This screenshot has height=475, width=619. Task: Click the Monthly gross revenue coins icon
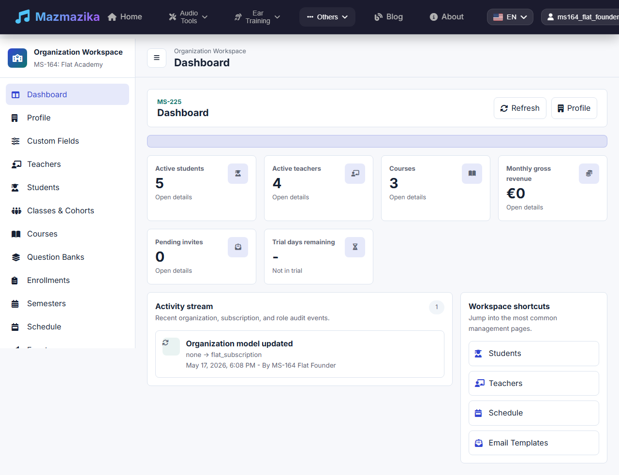589,174
